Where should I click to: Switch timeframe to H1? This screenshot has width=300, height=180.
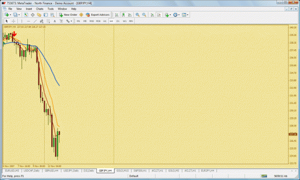coord(105,21)
